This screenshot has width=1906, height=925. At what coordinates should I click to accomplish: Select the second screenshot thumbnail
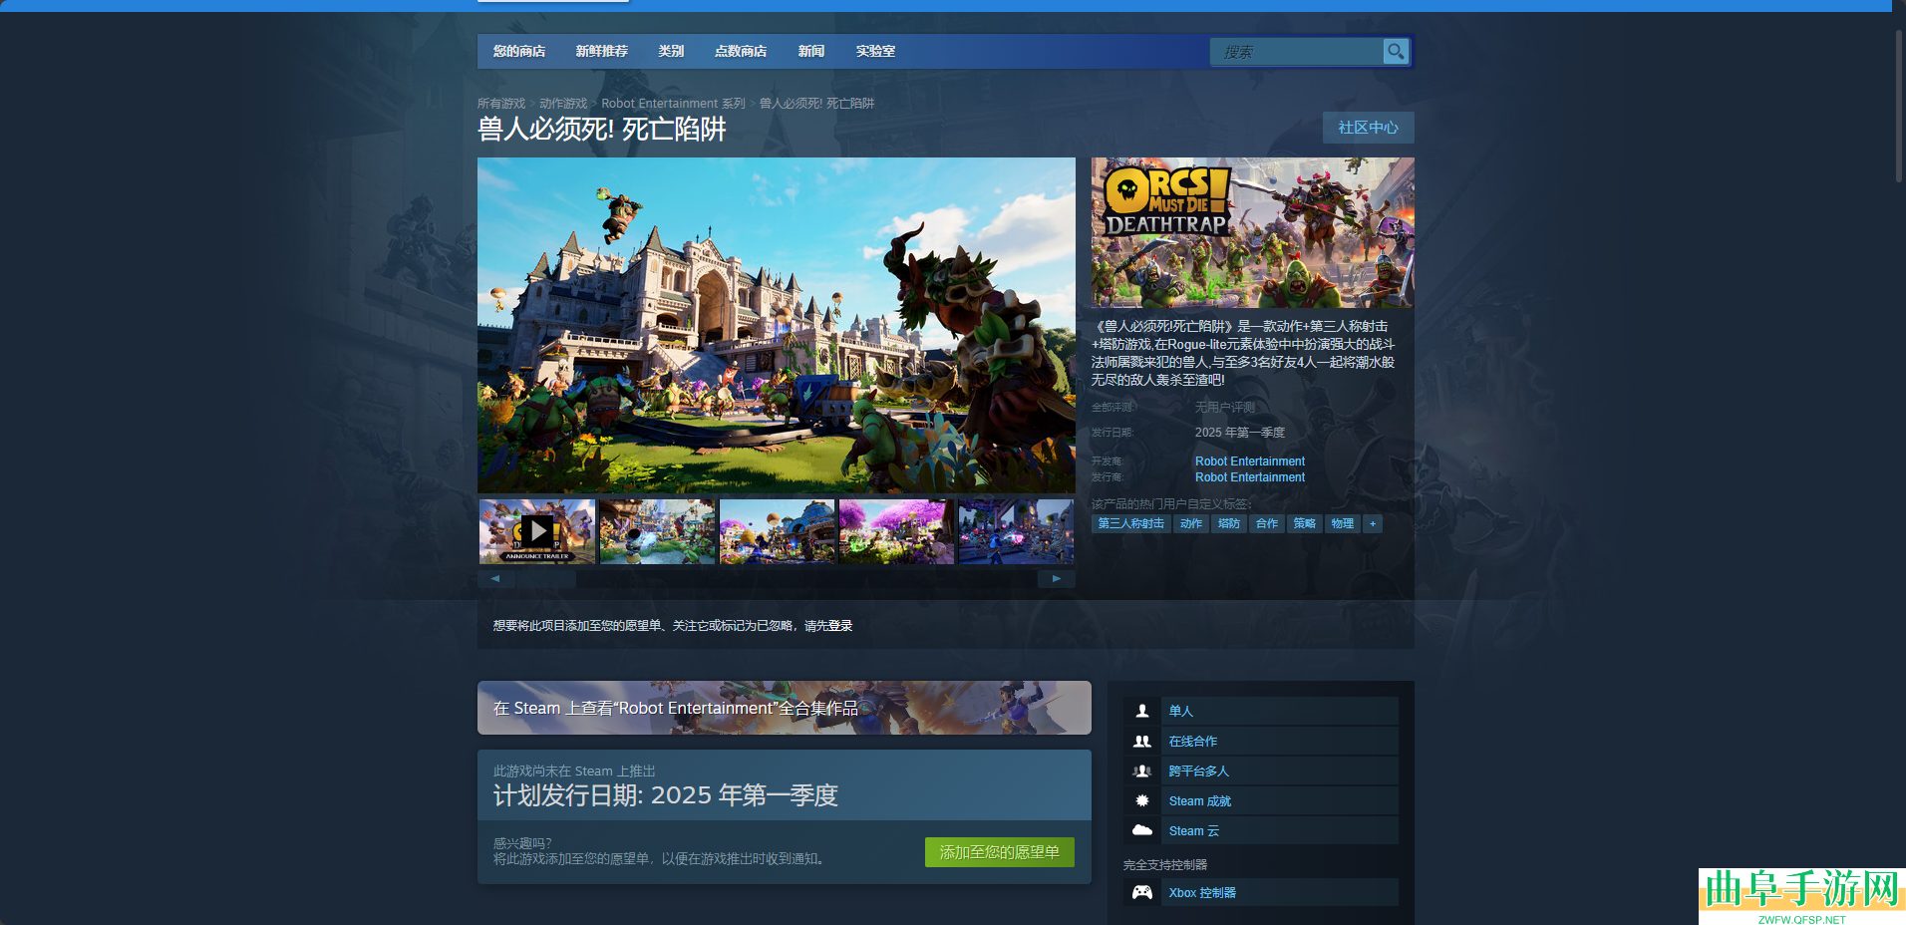tap(657, 531)
